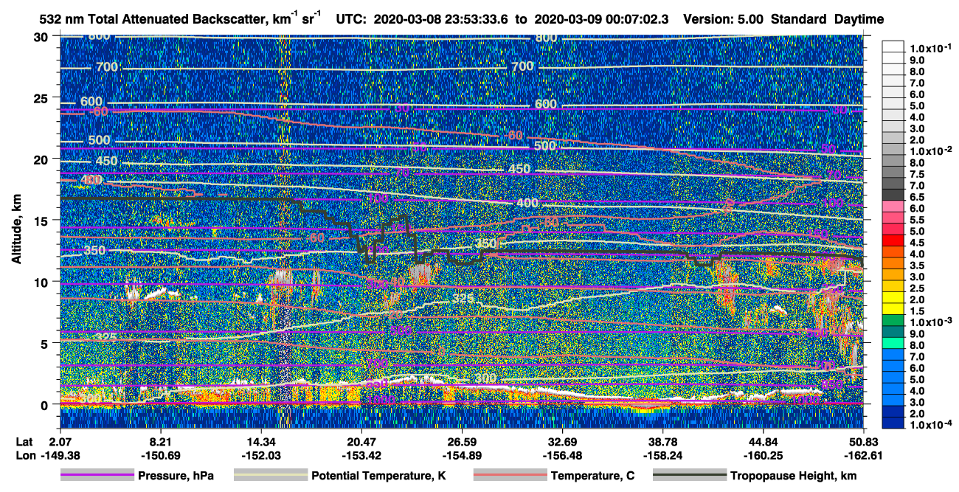
Task: Click the latitude value "50.83"
Action: tap(864, 441)
